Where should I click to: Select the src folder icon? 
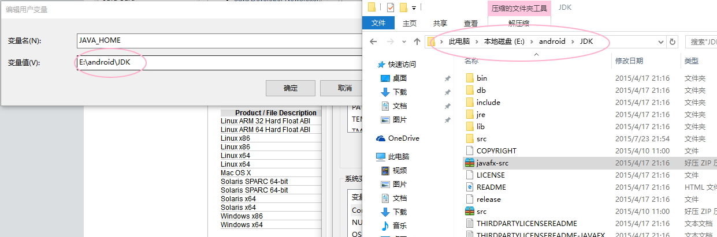tap(469, 138)
